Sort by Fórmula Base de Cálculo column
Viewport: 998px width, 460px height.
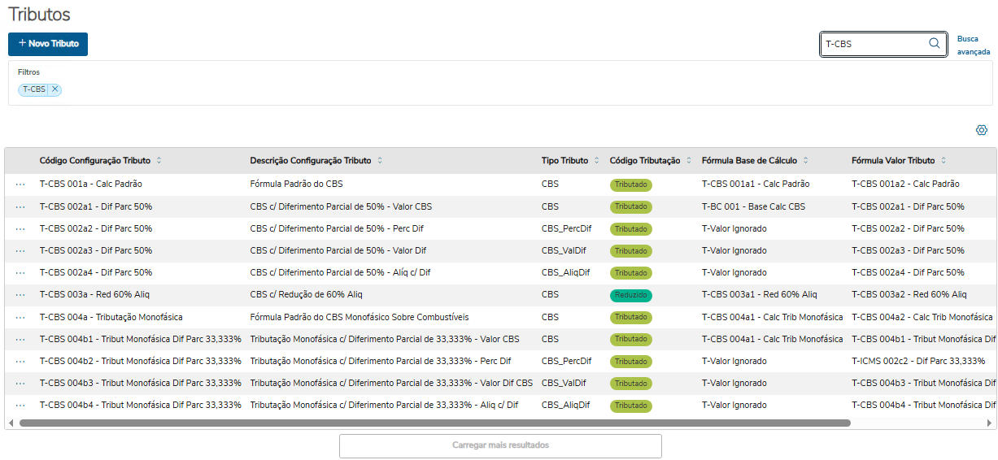point(806,161)
